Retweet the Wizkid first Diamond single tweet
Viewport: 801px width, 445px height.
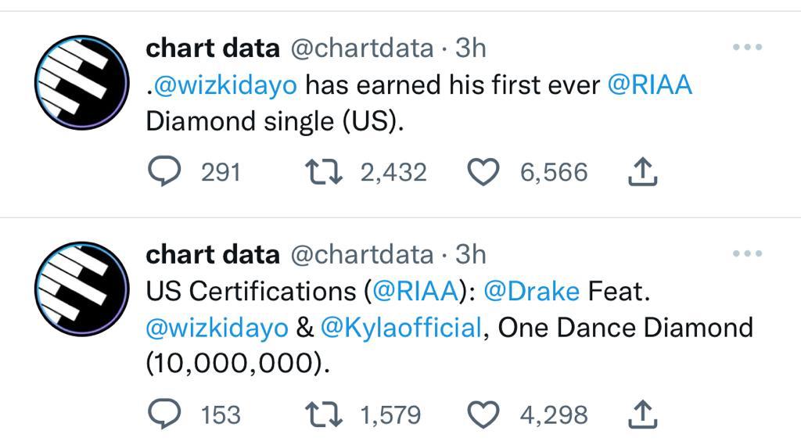pos(323,171)
